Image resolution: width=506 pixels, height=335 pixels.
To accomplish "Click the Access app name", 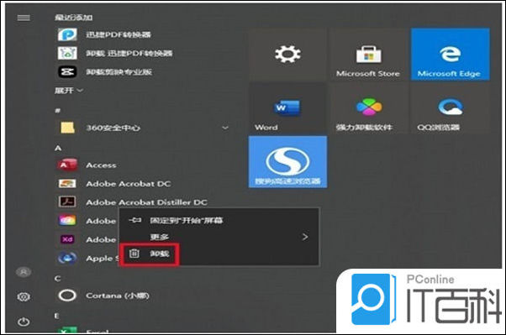I will tap(101, 165).
